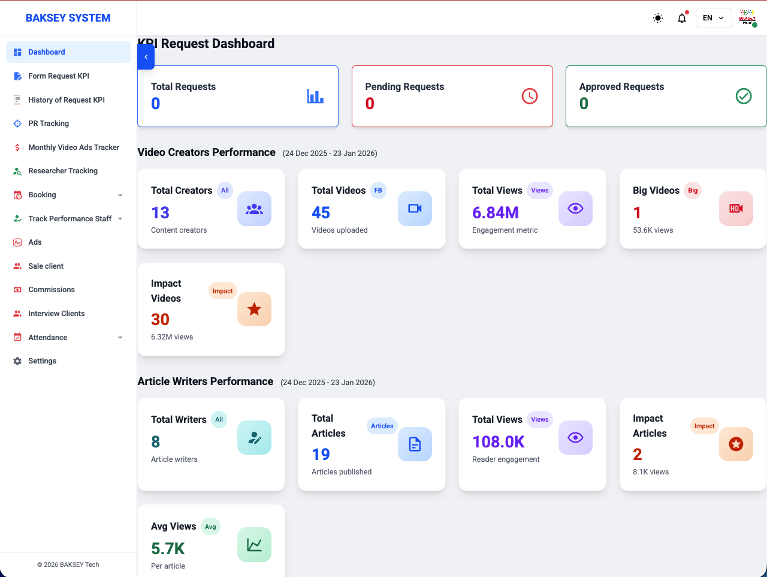Open the notifications bell

click(x=682, y=18)
